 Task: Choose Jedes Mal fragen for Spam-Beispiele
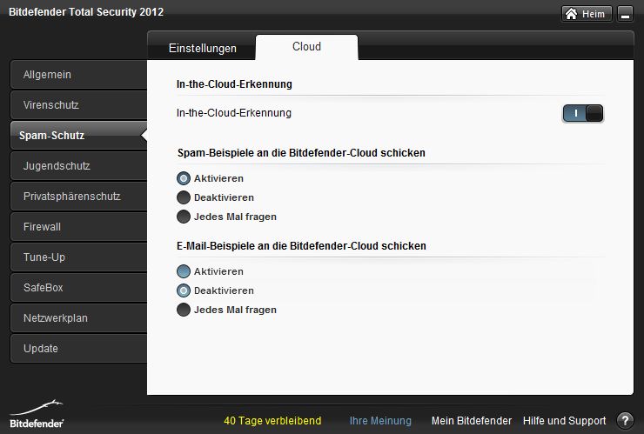[184, 217]
